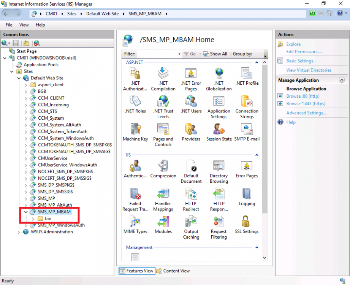Open the Filter dropdown arrow
Viewport: 350px width, 285px height.
[x=179, y=54]
